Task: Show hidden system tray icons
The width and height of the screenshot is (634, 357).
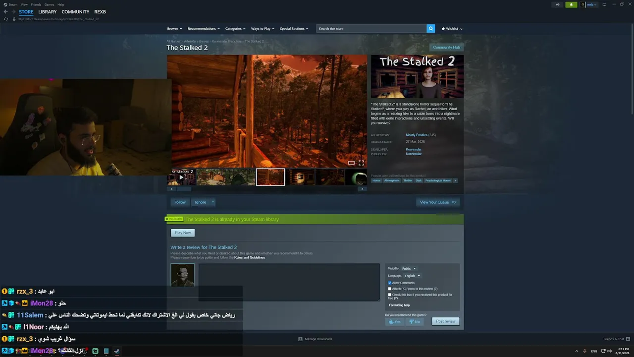Action: click(578, 351)
